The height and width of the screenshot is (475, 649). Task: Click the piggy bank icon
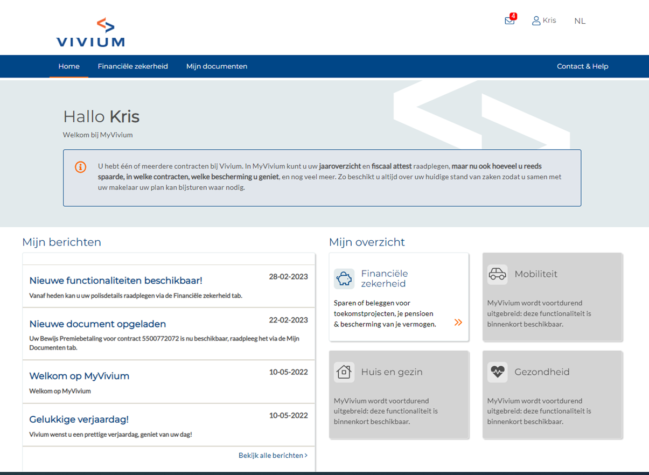tap(344, 279)
